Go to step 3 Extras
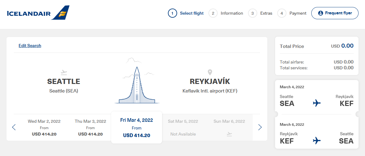Viewport: 365px width, 156px height. (x=260, y=13)
